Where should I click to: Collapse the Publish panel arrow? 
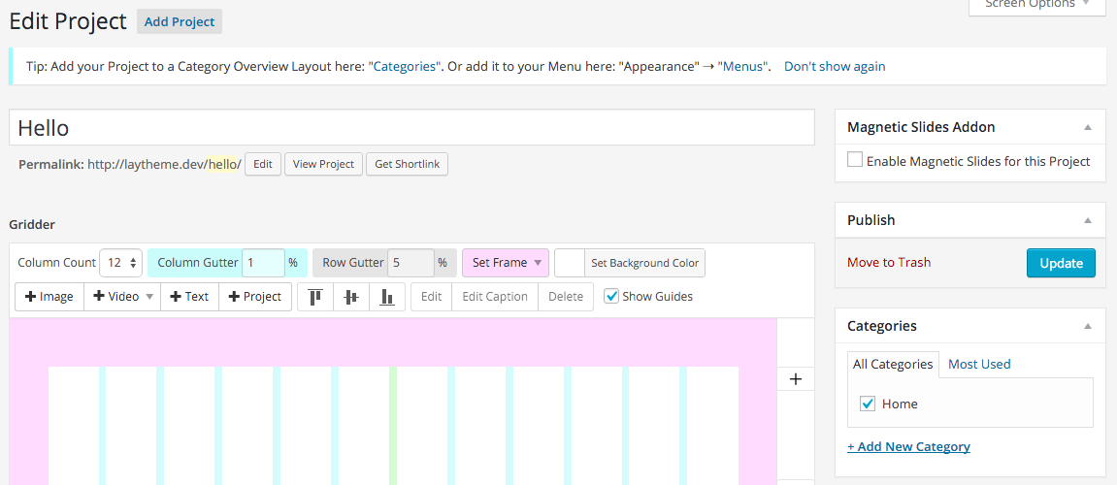(x=1088, y=220)
